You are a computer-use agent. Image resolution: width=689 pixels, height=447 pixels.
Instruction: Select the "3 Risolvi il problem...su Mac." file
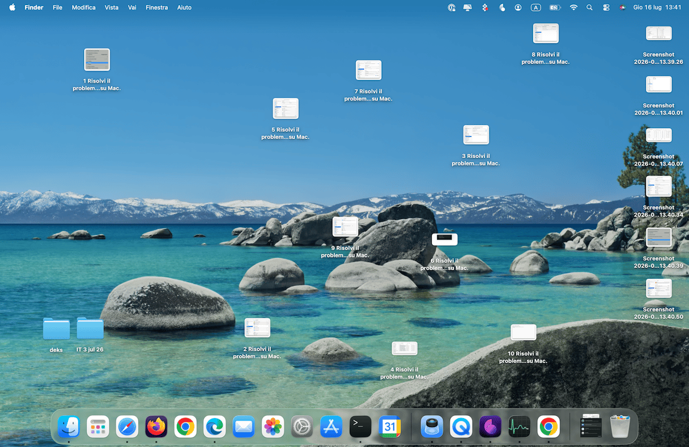point(476,135)
